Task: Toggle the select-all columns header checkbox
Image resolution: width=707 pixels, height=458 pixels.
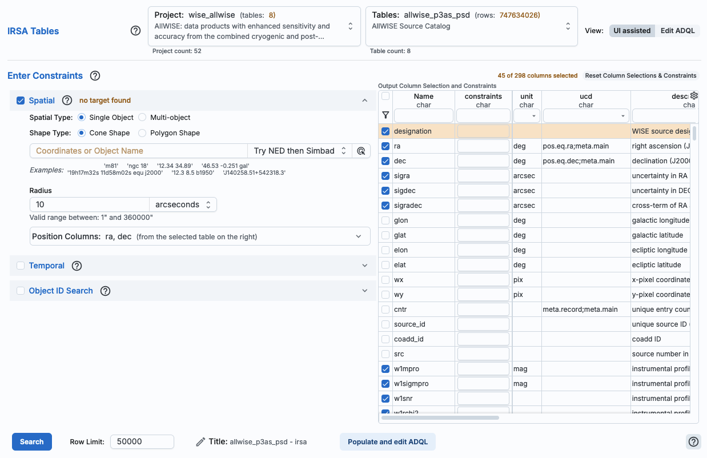Action: 385,96
